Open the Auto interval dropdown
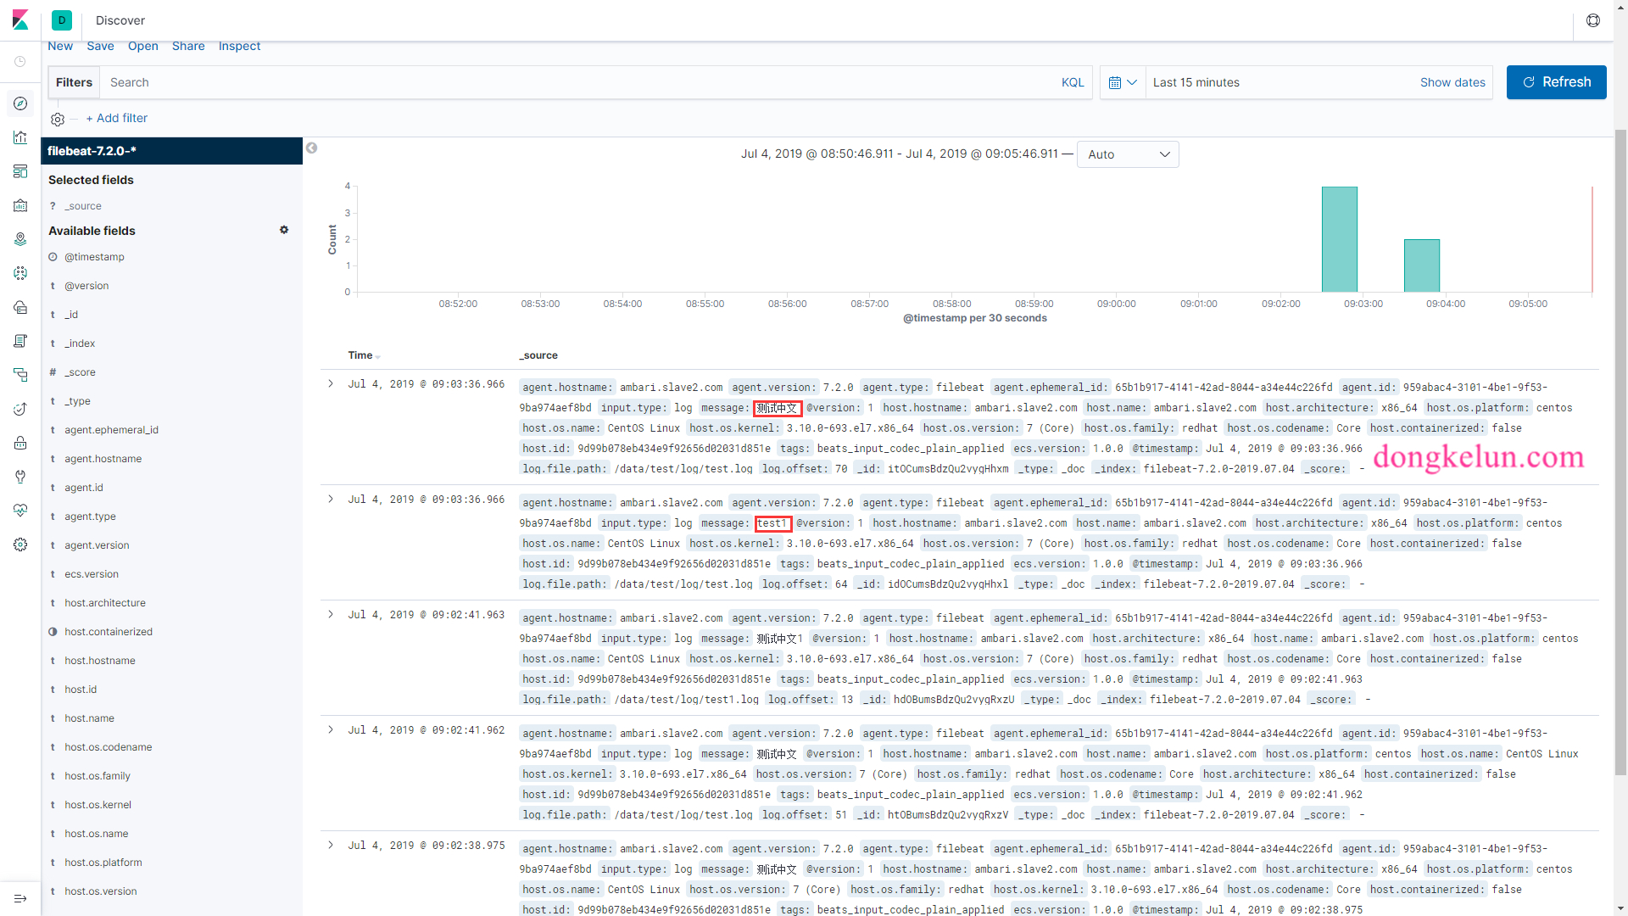The width and height of the screenshot is (1628, 916). [x=1128, y=154]
